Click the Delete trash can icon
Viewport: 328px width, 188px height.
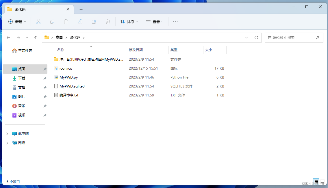[x=108, y=22]
